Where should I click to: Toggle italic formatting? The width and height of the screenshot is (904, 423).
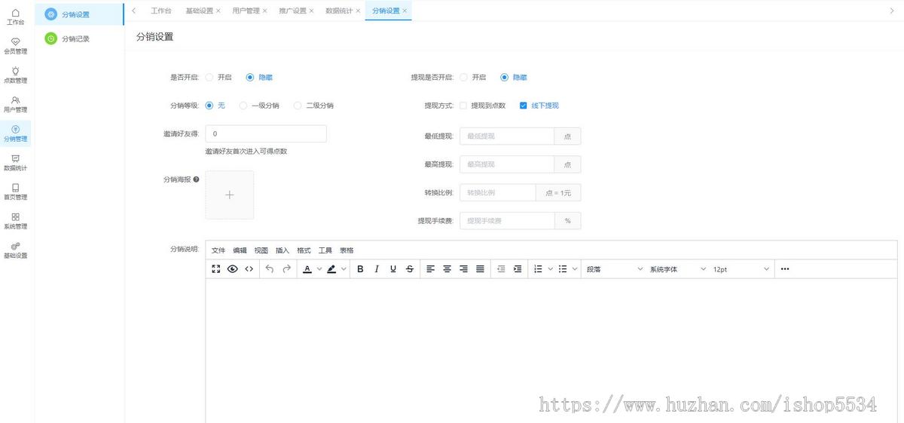[x=377, y=269]
